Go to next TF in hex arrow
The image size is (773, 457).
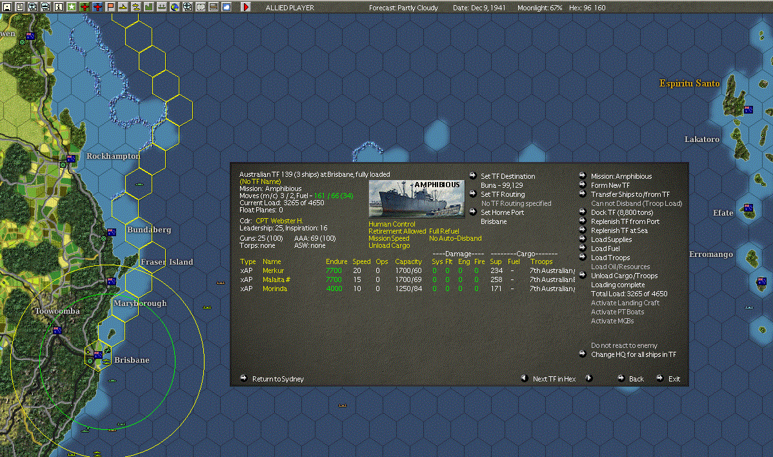coord(588,378)
